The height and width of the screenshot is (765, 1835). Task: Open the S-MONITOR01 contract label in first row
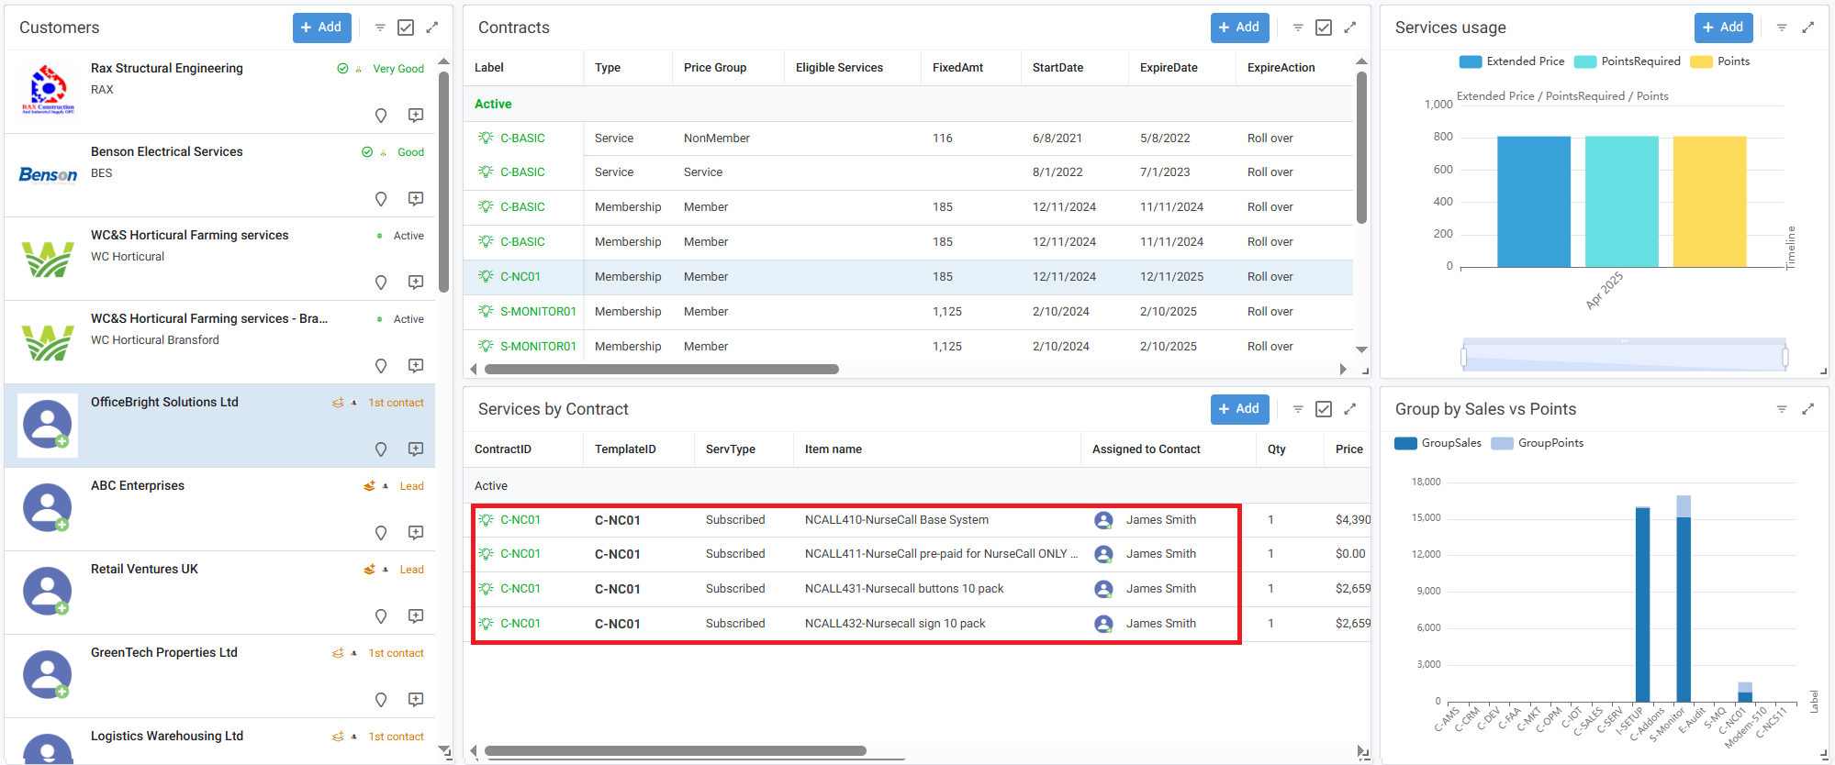pyautogui.click(x=538, y=312)
